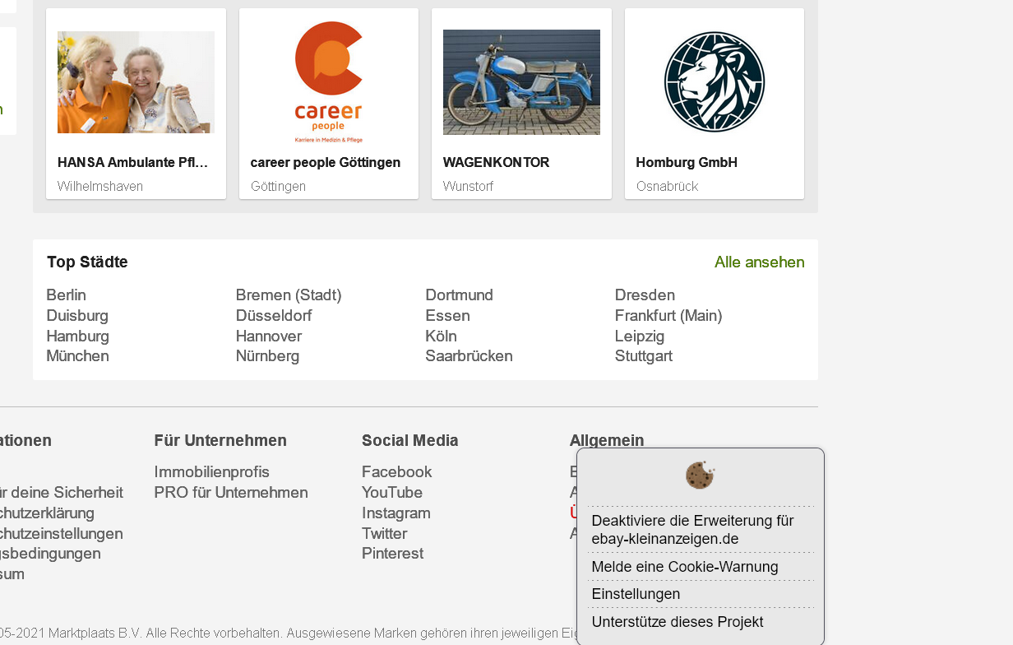
Task: Open Einstellungen from the popup menu
Action: [x=636, y=594]
